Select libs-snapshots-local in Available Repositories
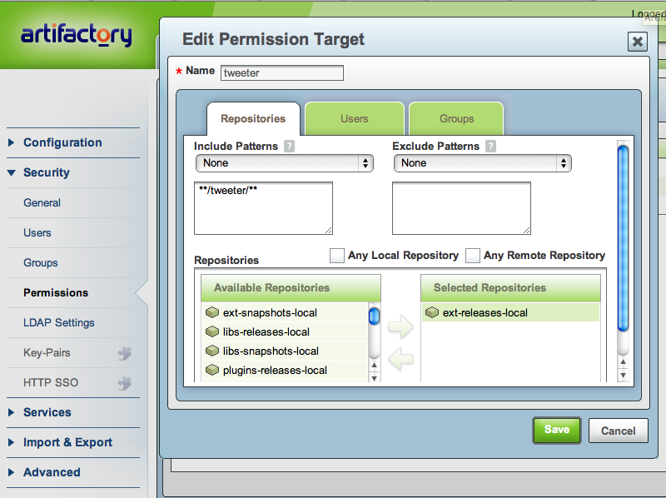 click(x=284, y=351)
